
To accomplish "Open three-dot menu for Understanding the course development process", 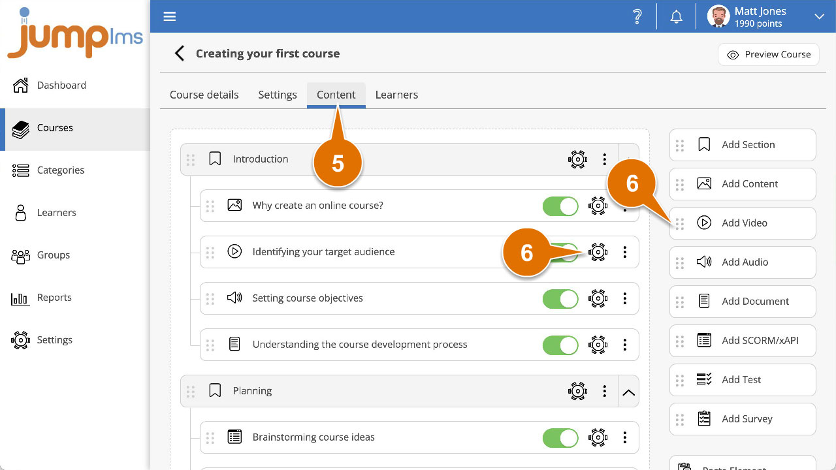I will coord(625,345).
